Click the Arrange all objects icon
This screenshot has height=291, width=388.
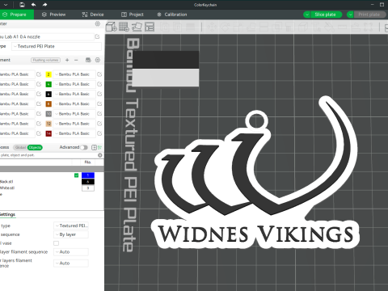150,27
